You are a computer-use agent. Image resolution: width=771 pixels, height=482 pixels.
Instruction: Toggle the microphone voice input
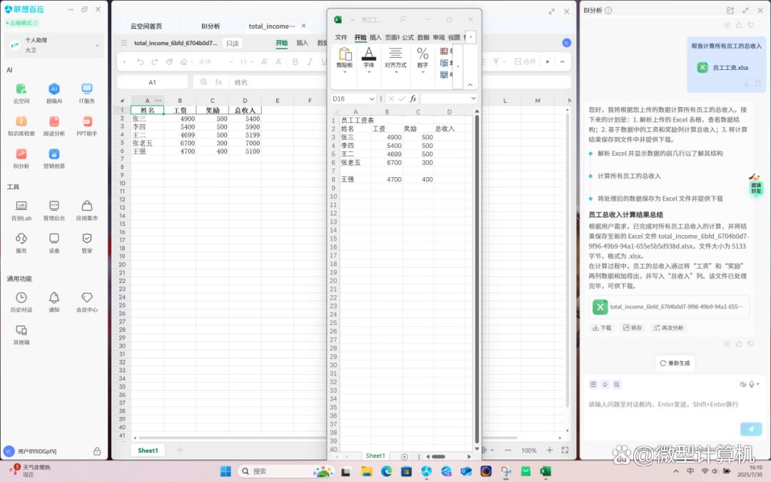(x=752, y=384)
